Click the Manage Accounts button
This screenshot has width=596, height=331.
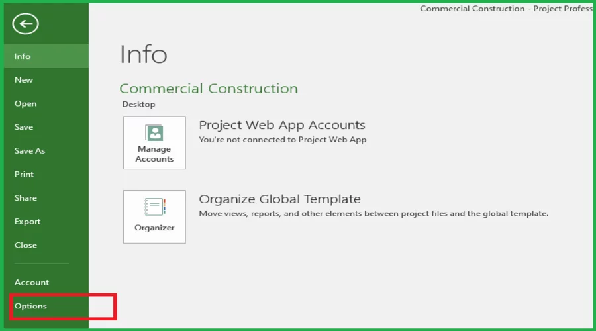[x=154, y=142]
